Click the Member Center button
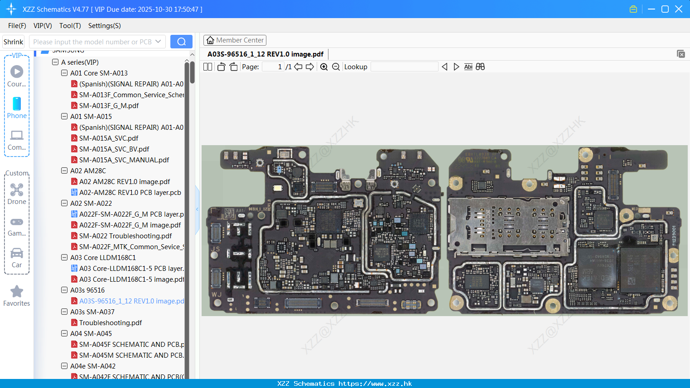This screenshot has width=690, height=388. coord(235,40)
